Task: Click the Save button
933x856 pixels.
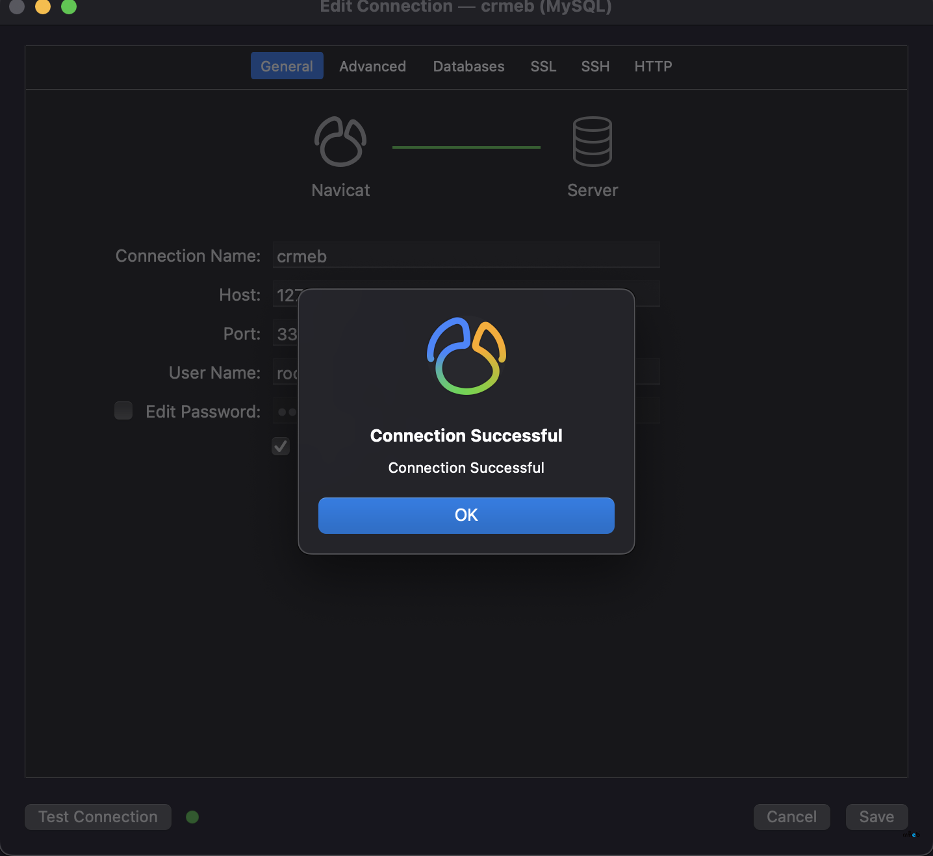Action: (876, 816)
